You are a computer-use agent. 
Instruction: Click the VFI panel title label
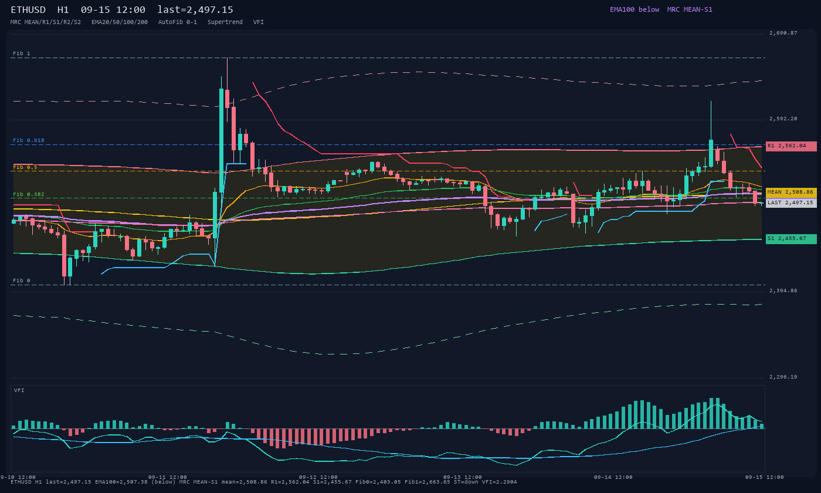[19, 390]
